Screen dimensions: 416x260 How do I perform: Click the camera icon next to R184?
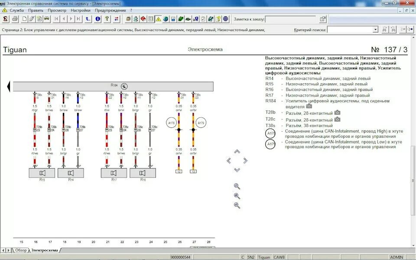click(309, 106)
